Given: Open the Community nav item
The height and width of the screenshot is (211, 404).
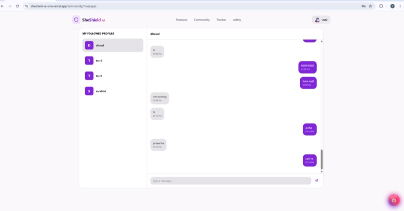Looking at the screenshot, I should (201, 20).
